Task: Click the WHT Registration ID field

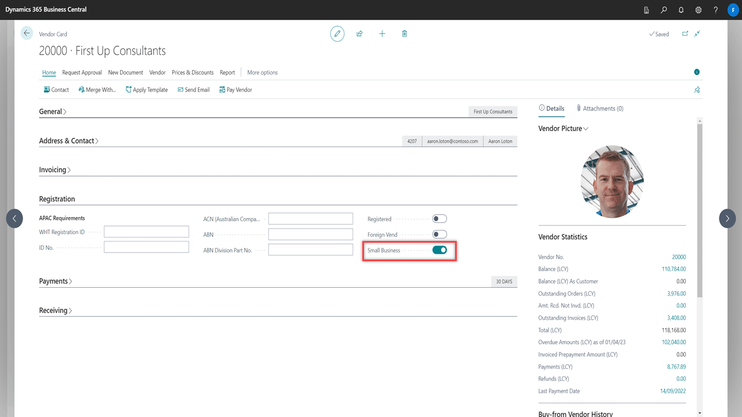Action: click(147, 232)
